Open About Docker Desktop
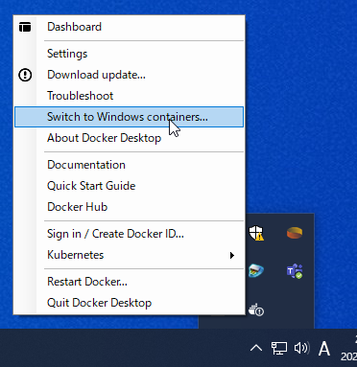Screen dimensions: 357x367 pos(129,138)
